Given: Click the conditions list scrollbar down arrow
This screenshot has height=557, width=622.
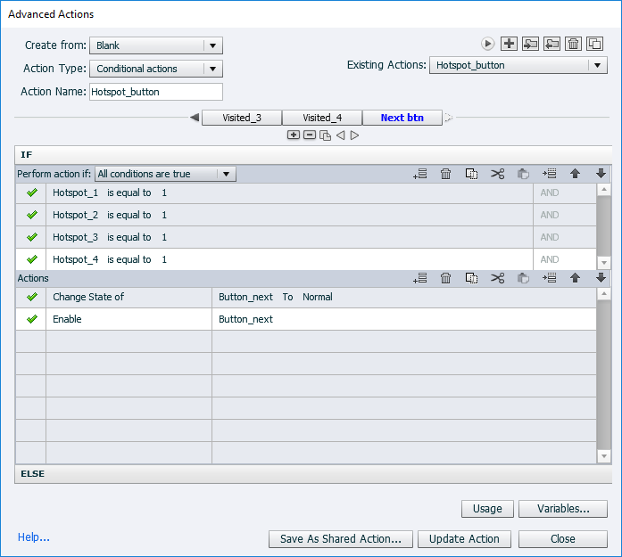Looking at the screenshot, I should [604, 263].
